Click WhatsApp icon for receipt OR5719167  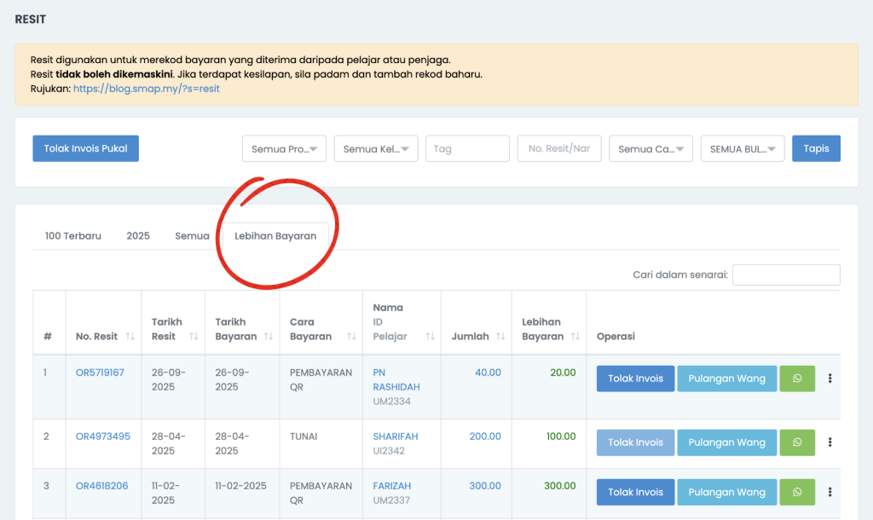(797, 378)
